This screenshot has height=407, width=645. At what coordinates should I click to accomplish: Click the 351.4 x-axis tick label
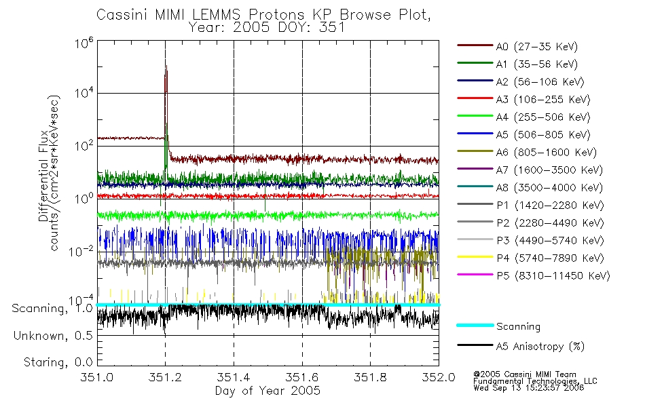point(234,377)
